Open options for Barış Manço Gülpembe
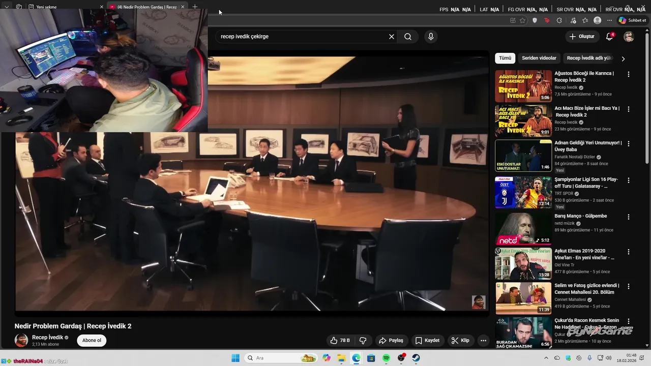651x366 pixels. coord(629,217)
